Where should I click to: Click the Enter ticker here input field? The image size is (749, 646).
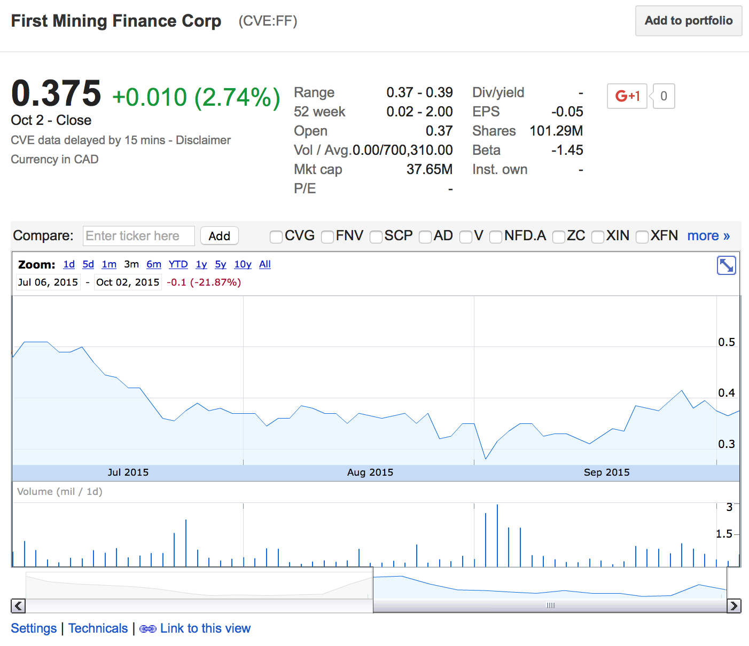(138, 235)
